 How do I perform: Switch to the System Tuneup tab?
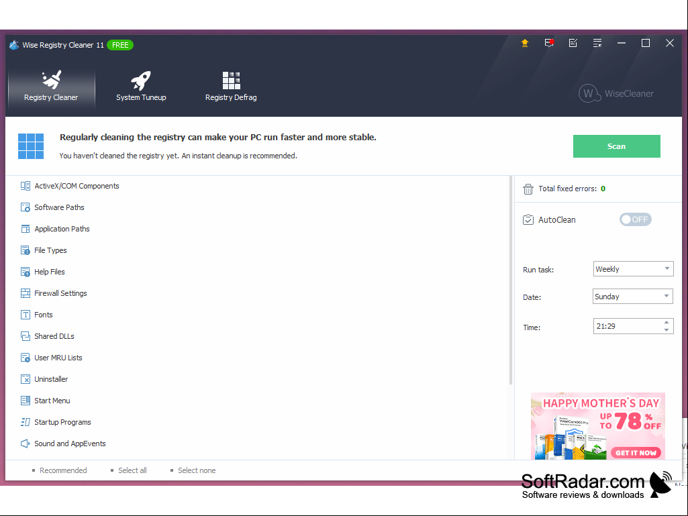(141, 87)
